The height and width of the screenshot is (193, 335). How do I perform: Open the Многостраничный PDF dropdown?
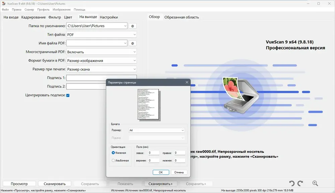click(x=102, y=52)
